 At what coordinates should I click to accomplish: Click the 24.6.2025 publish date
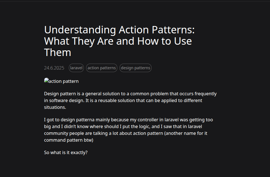pyautogui.click(x=54, y=68)
